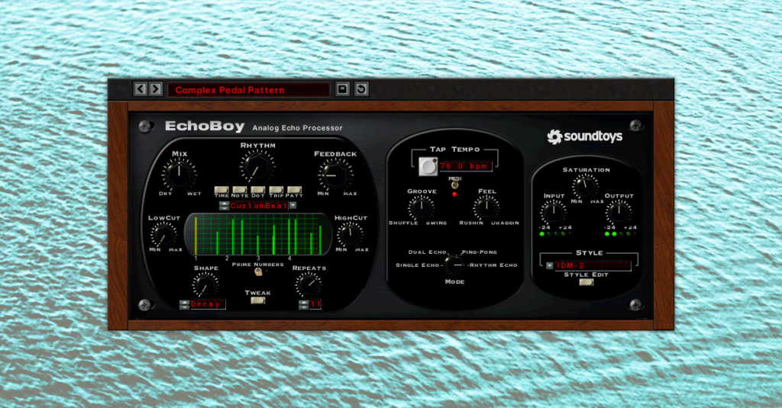Toggle the Trip rhythm button
Image resolution: width=782 pixels, height=408 pixels.
click(276, 189)
